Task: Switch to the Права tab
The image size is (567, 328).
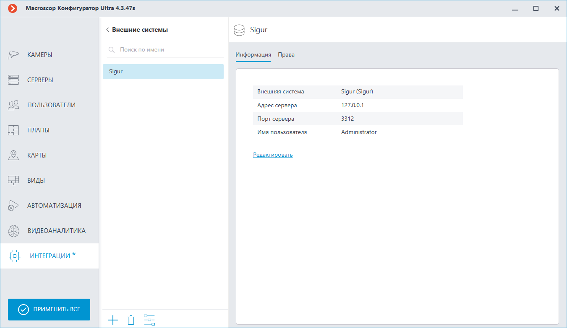Action: [286, 55]
